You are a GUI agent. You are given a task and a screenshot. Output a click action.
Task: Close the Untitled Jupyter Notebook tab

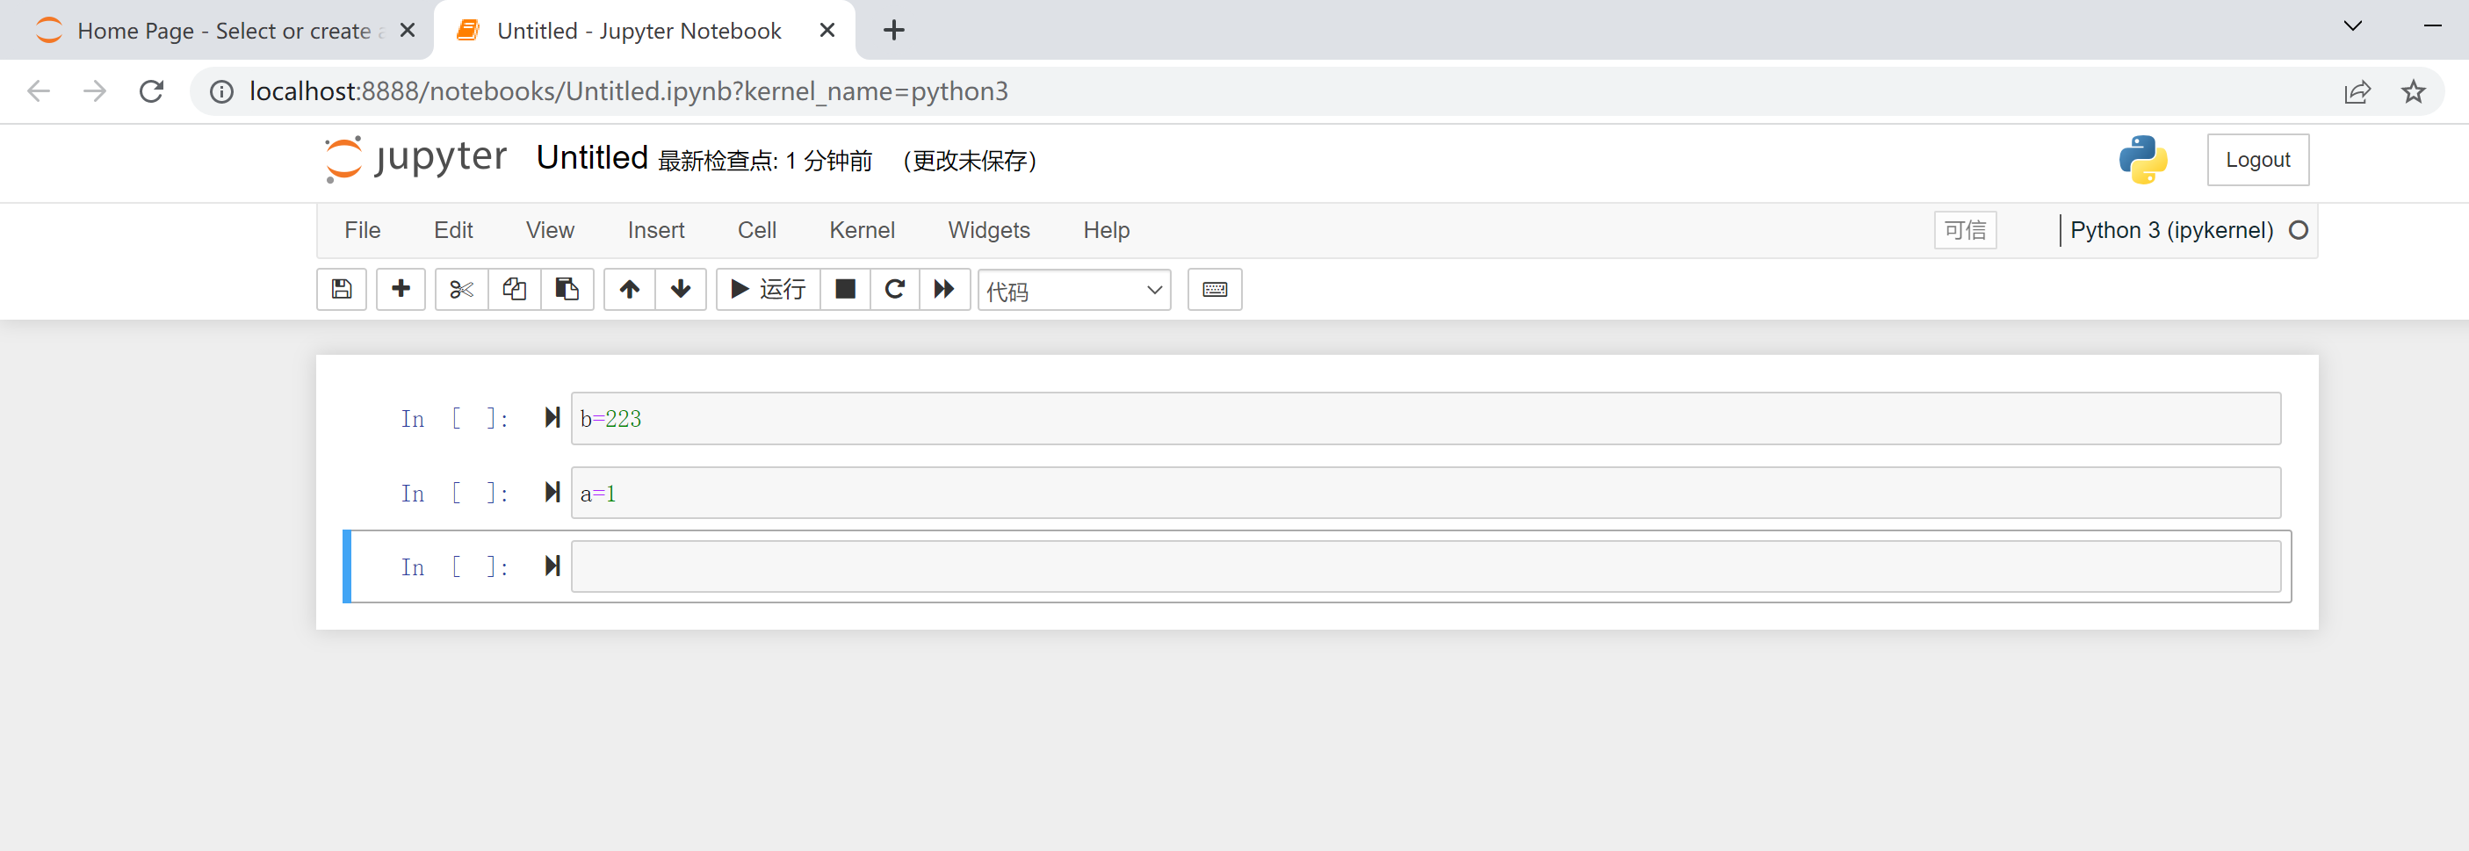pyautogui.click(x=827, y=31)
